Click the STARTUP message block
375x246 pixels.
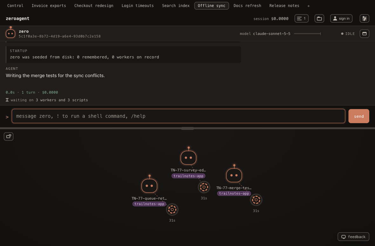(x=123, y=54)
